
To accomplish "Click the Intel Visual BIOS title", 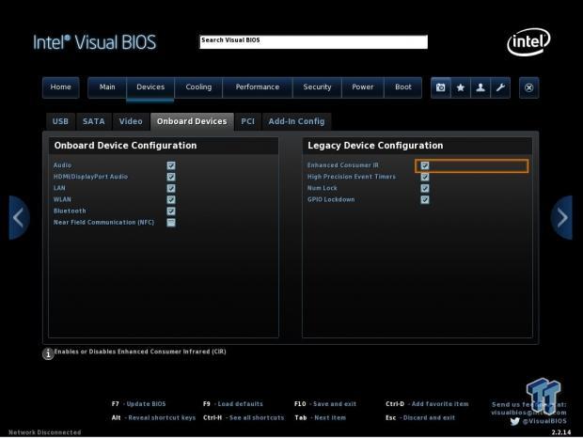I will pyautogui.click(x=94, y=42).
